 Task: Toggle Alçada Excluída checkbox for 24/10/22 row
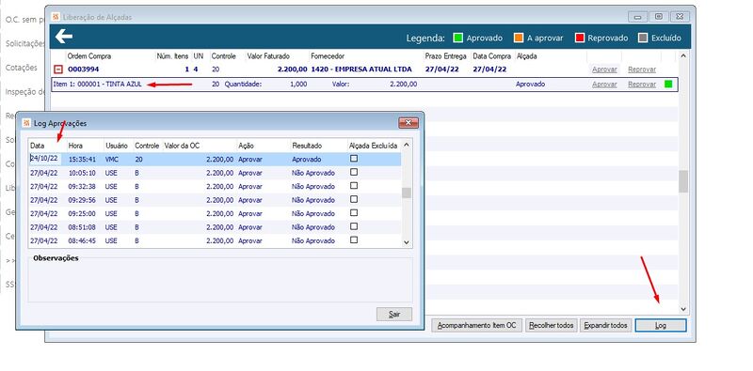tap(354, 159)
